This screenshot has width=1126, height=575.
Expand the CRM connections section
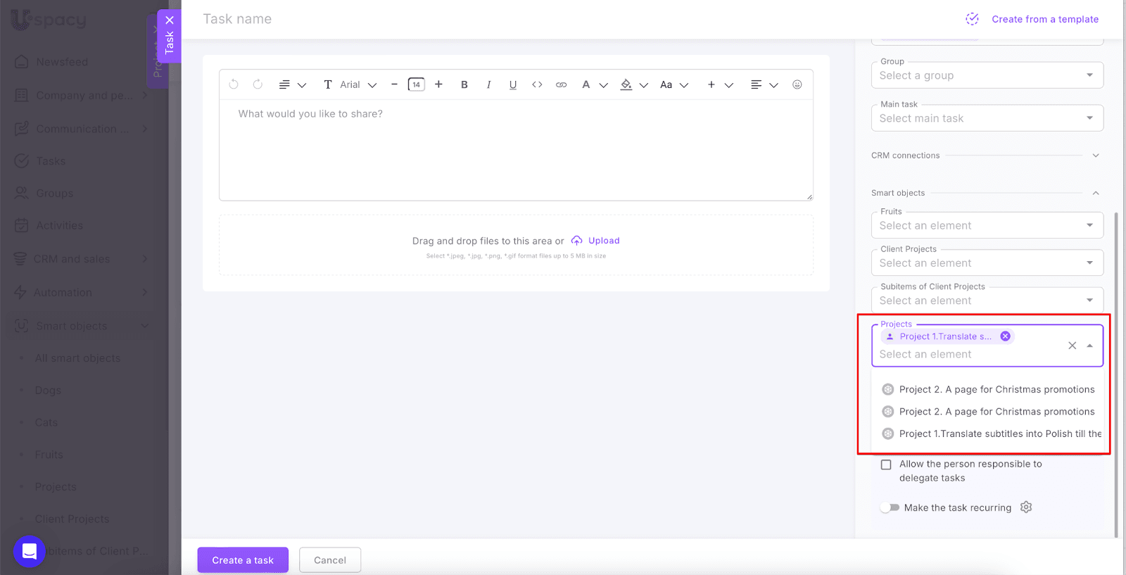(x=1096, y=156)
